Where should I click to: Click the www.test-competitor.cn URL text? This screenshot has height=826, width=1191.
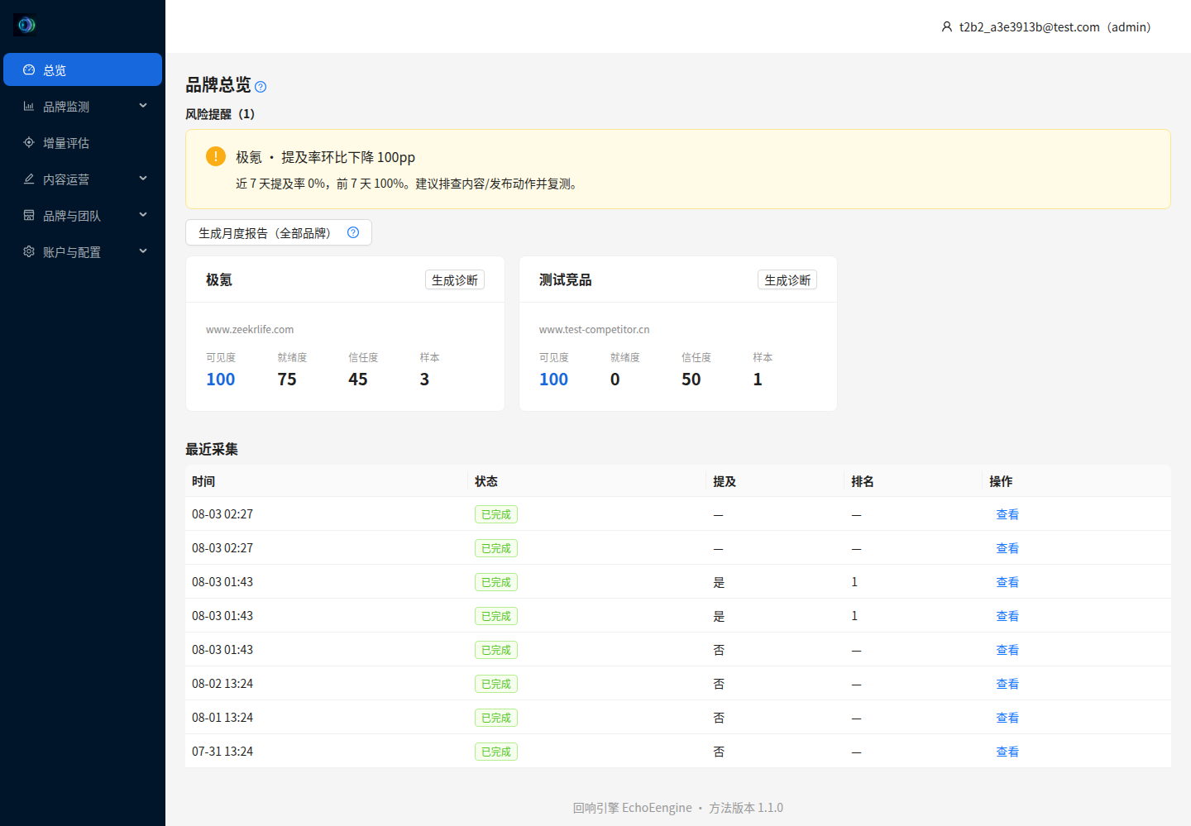[x=594, y=329]
